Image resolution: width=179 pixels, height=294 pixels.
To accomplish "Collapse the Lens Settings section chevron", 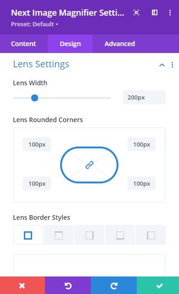I will point(162,65).
